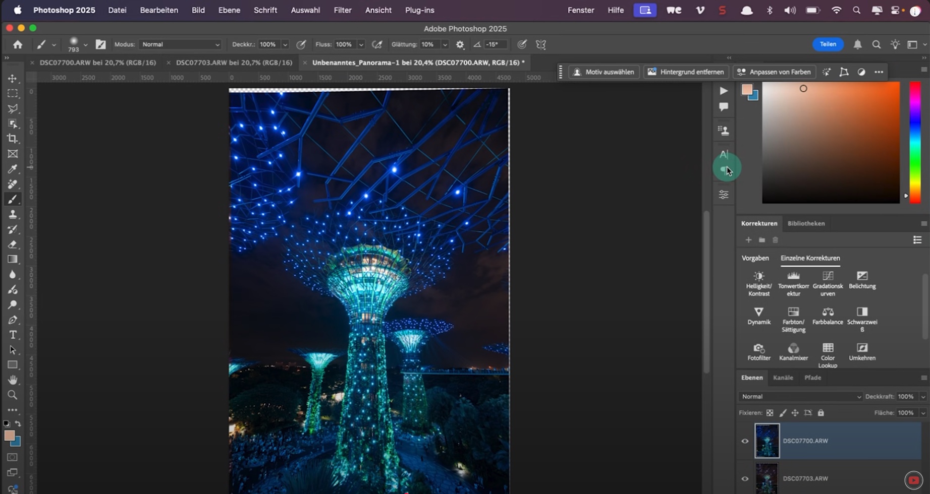
Task: Hide the DSC07703.ARW layer
Action: (745, 479)
